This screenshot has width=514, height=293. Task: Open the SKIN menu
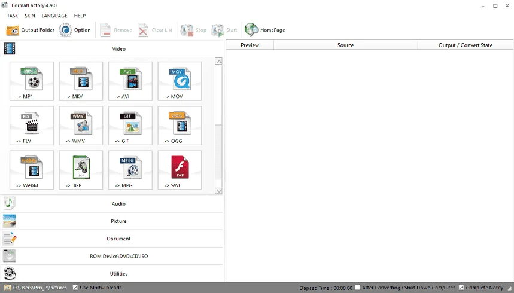click(30, 16)
